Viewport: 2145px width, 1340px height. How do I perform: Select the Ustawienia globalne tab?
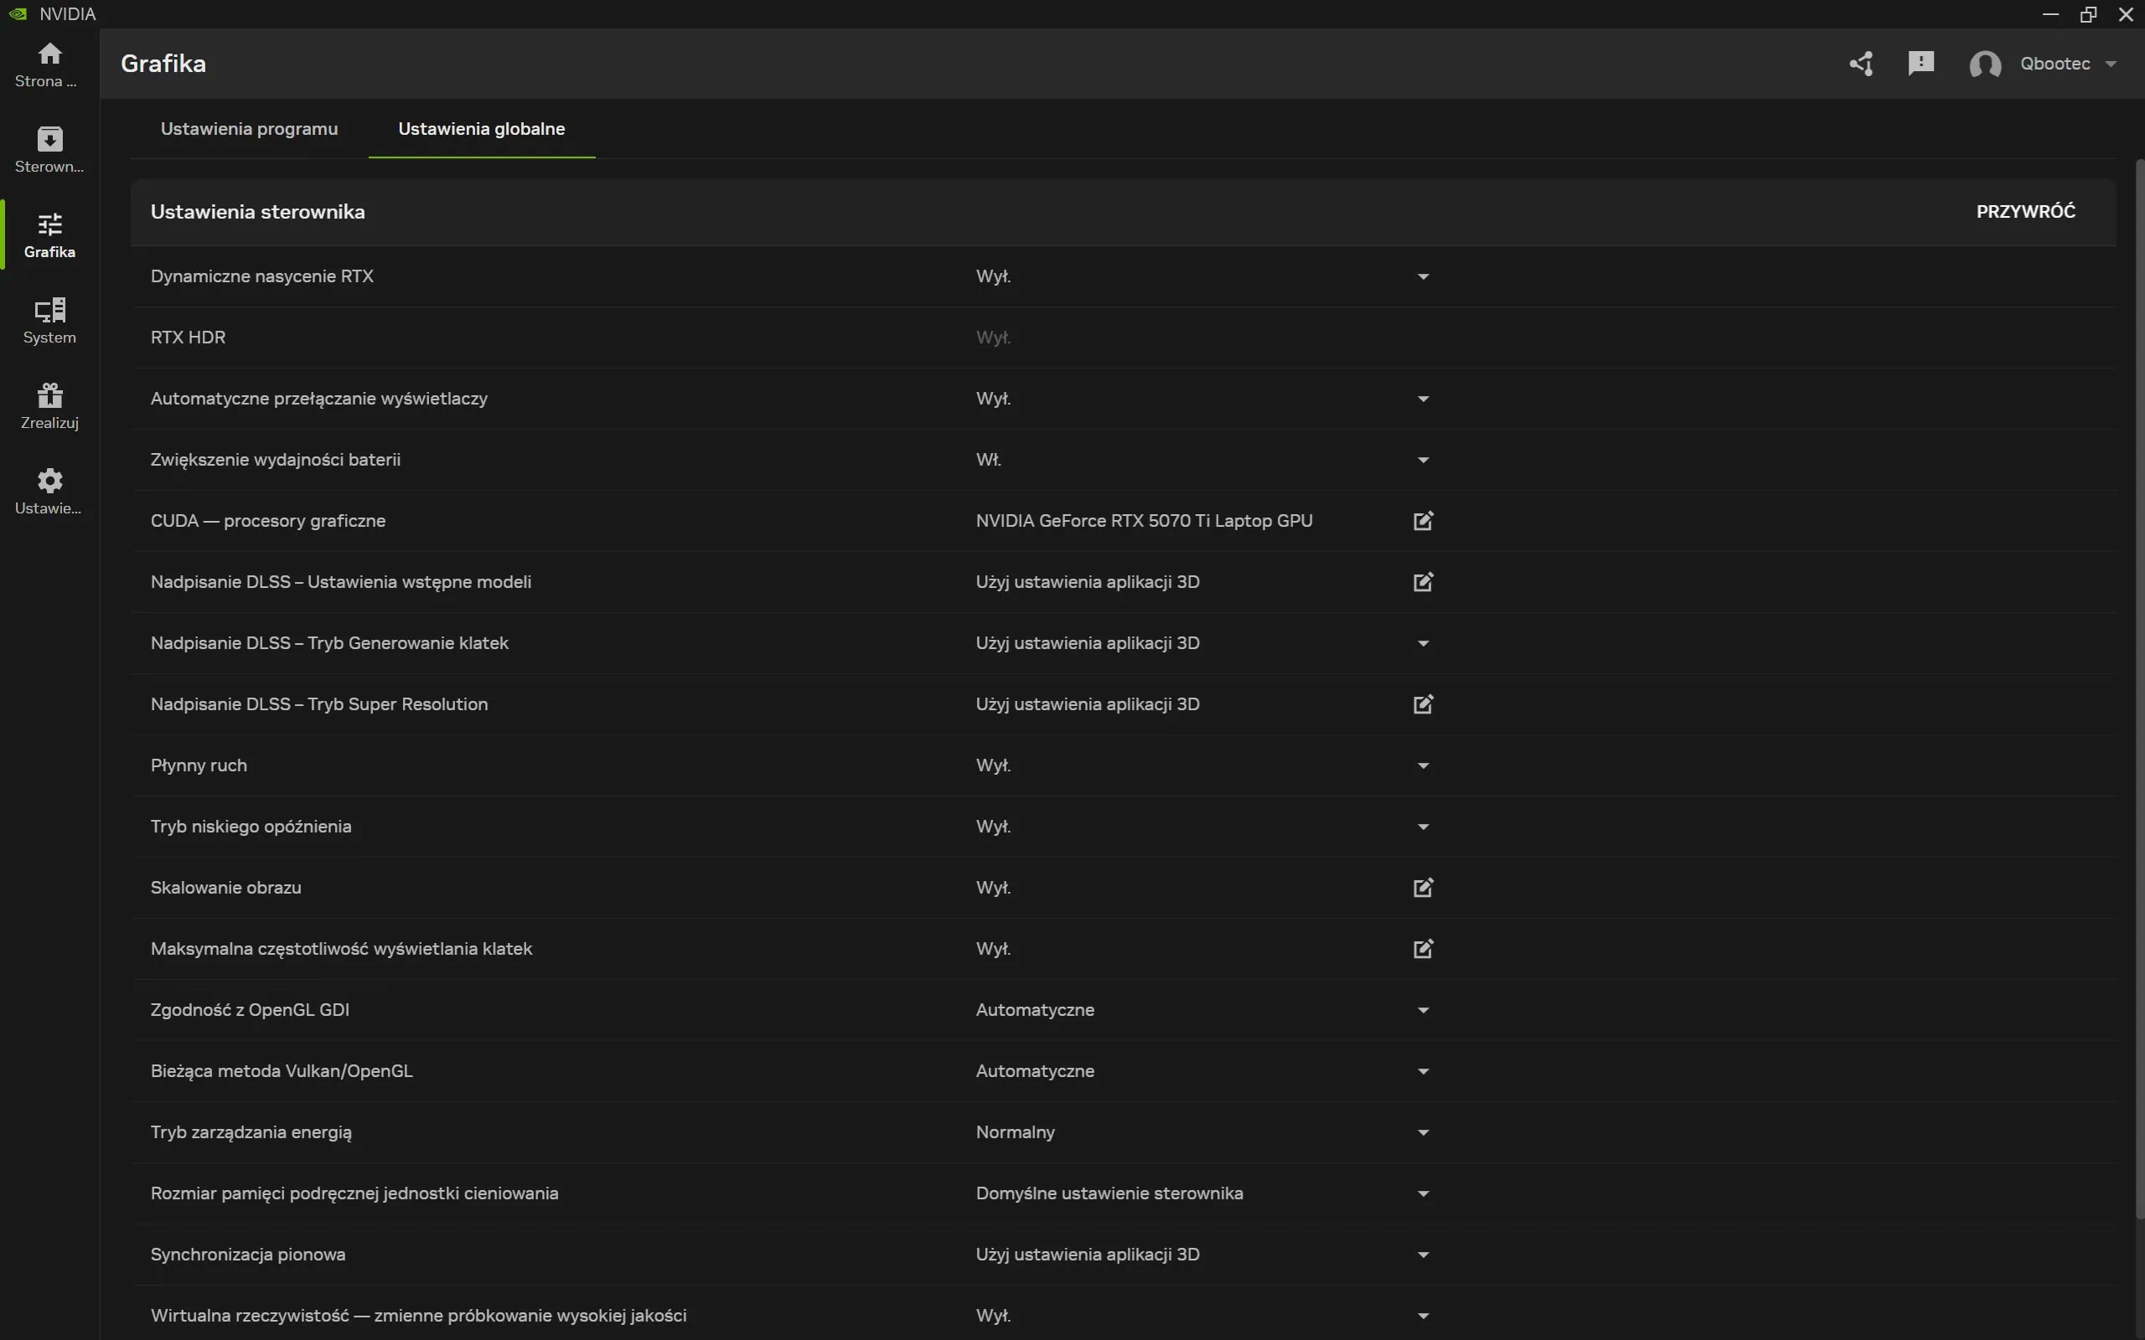480,128
